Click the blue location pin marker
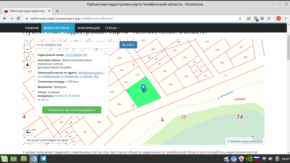The image size is (290, 163). (x=143, y=88)
